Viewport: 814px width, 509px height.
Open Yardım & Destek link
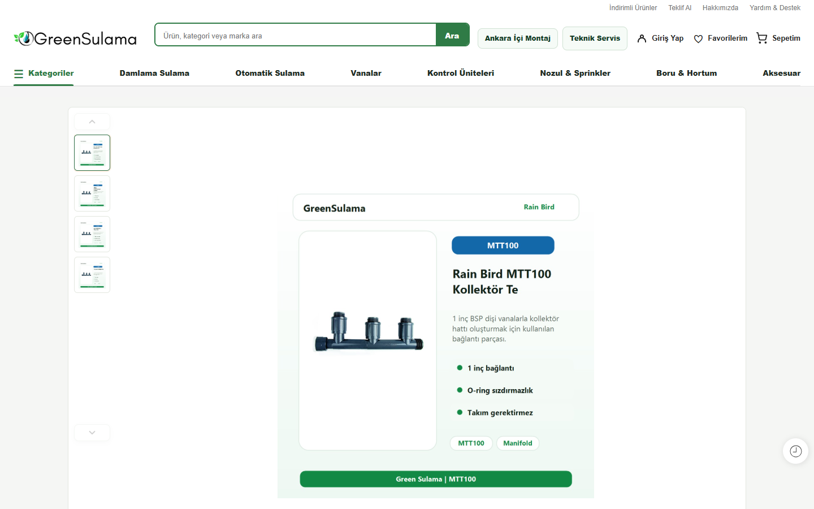point(775,8)
